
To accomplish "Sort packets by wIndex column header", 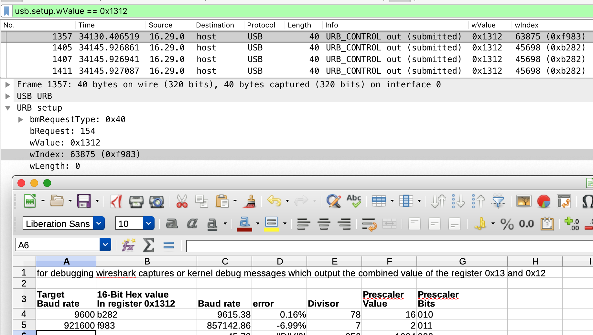I will pyautogui.click(x=553, y=25).
